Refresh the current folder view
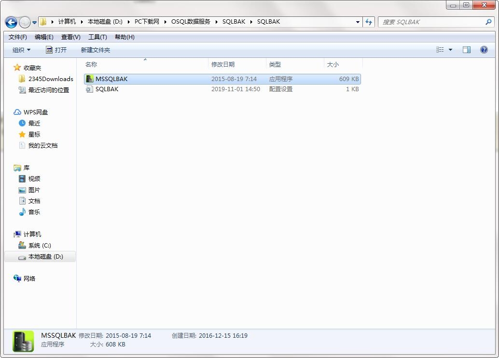The height and width of the screenshot is (358, 499). tap(369, 22)
